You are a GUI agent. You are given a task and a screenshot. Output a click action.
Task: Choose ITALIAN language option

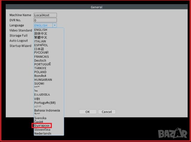(x=40, y=41)
